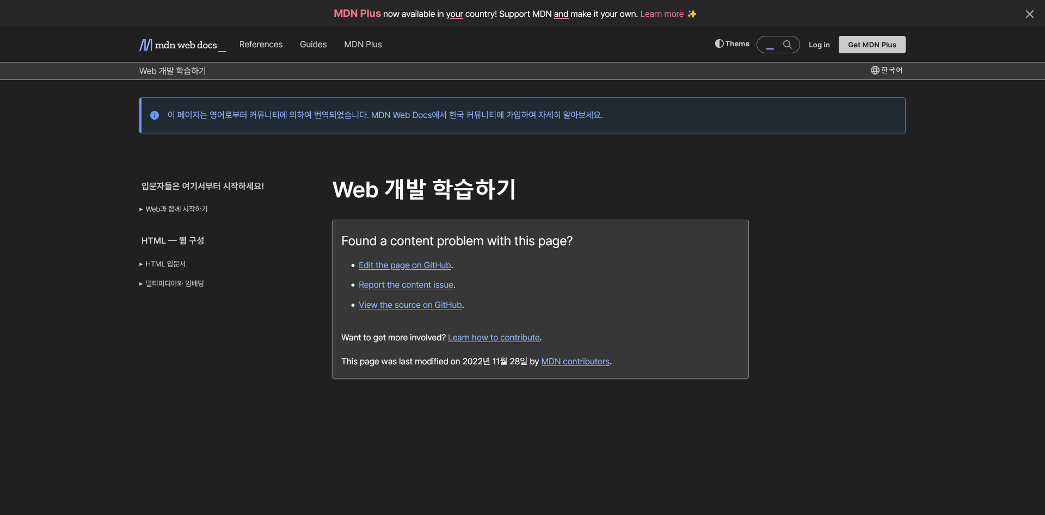1045x515 pixels.
Task: Click Report the content issue
Action: [x=405, y=284]
